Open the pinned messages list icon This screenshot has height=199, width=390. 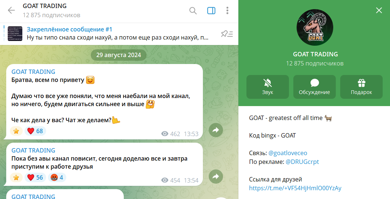coord(227,34)
